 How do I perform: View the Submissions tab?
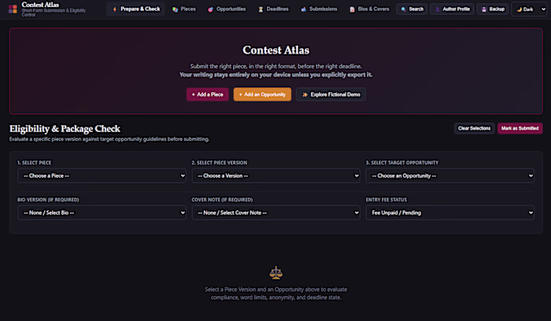(x=319, y=9)
